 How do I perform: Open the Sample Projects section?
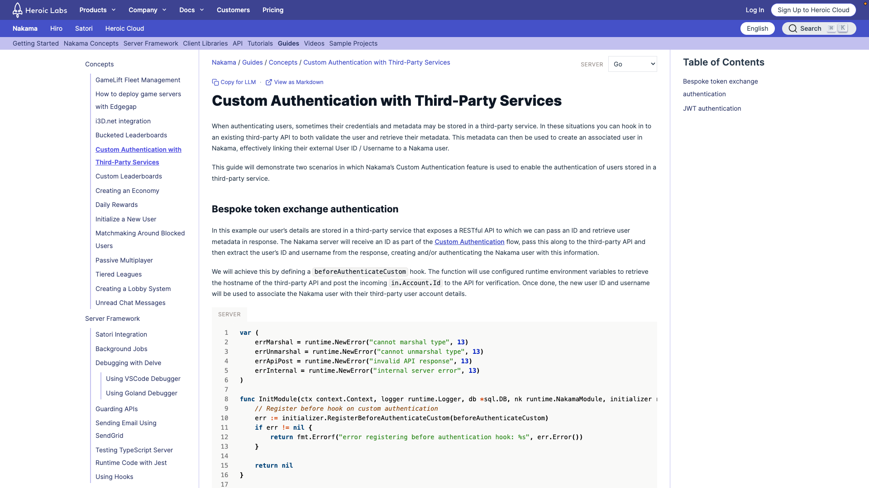[353, 43]
